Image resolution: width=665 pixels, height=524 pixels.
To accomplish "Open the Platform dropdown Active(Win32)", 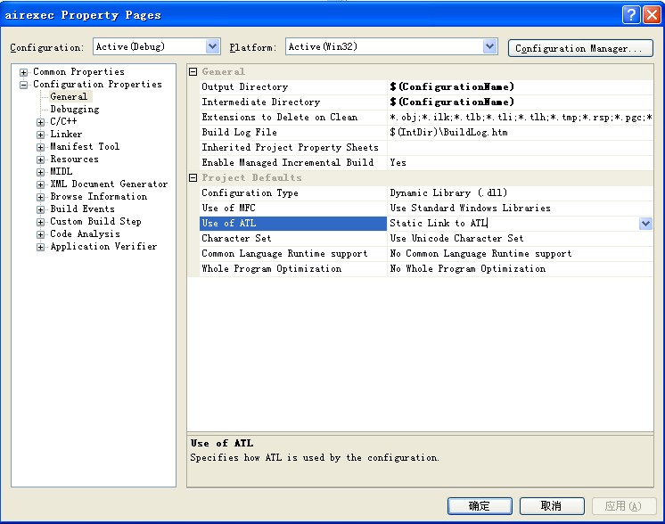I will pos(489,46).
